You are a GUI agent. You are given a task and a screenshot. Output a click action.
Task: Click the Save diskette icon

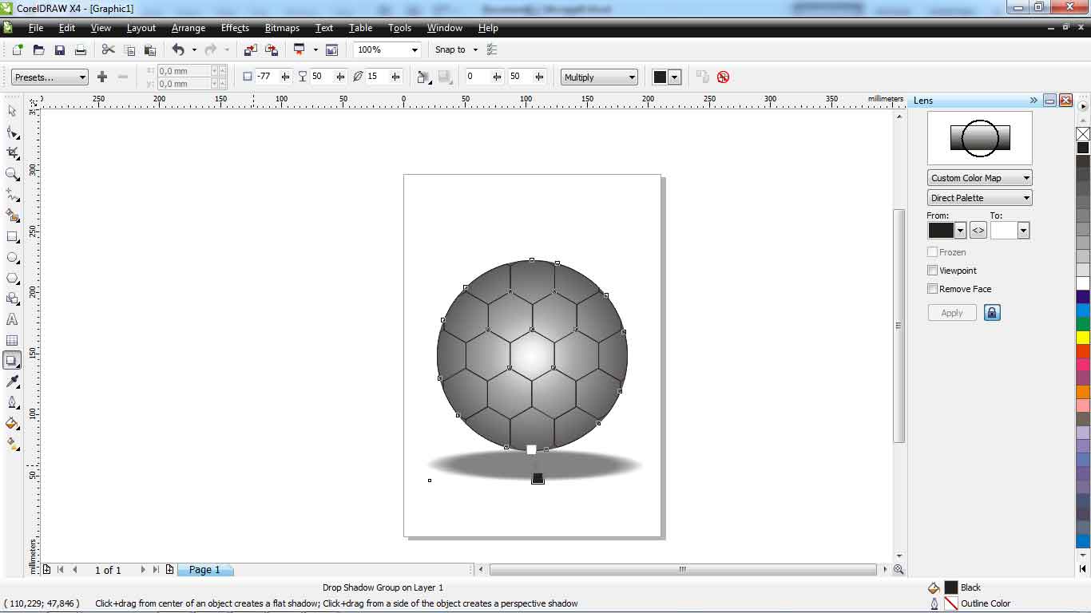tap(59, 49)
